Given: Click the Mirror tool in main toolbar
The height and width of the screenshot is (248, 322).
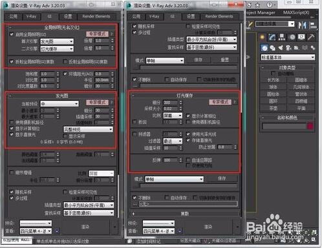Looking at the screenshot, I should 303,25.
